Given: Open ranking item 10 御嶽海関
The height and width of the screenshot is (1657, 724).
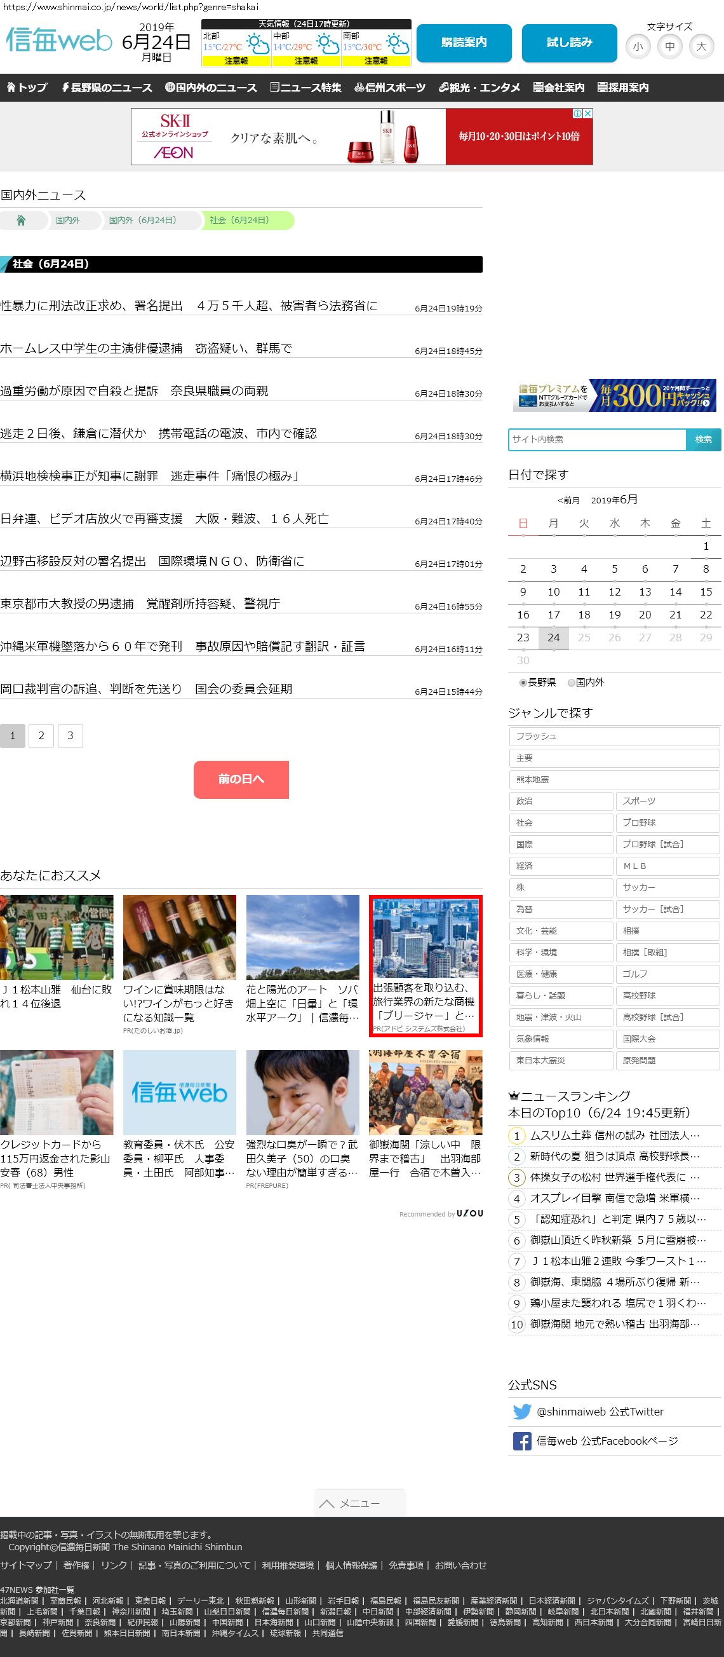Looking at the screenshot, I should pos(614,1324).
